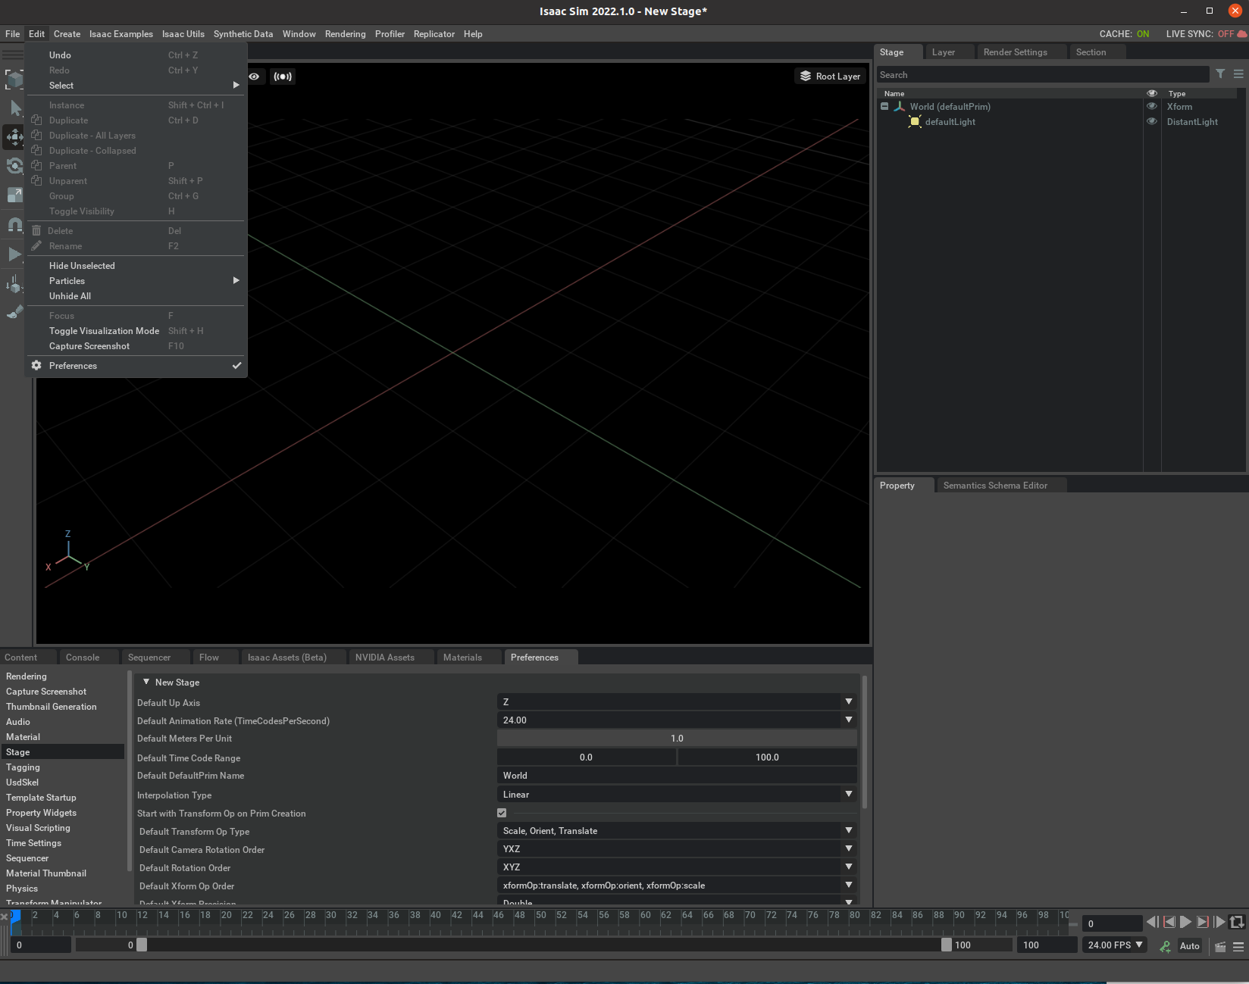Image resolution: width=1249 pixels, height=984 pixels.
Task: Click Undo in the Edit menu
Action: 136,55
